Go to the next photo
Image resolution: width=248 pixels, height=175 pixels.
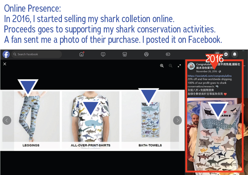pyautogui.click(x=178, y=120)
